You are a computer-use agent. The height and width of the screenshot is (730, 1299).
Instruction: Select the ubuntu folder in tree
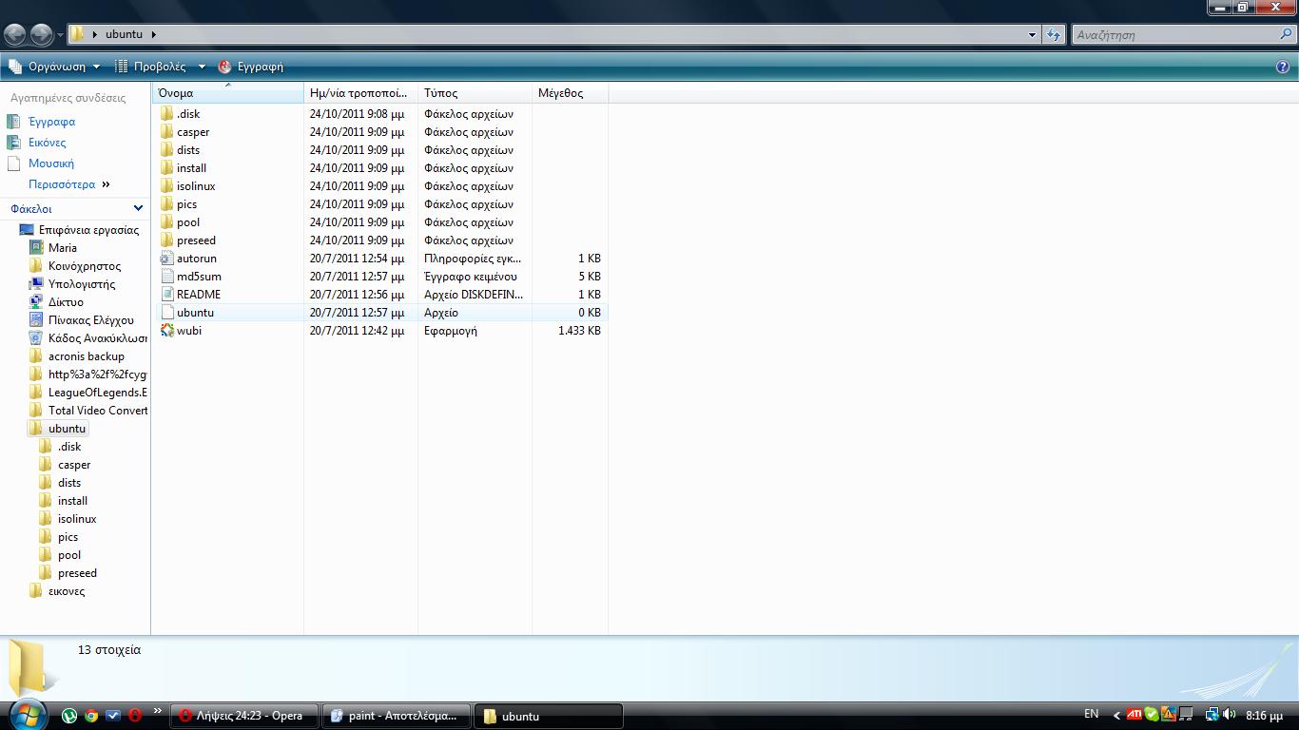[67, 429]
